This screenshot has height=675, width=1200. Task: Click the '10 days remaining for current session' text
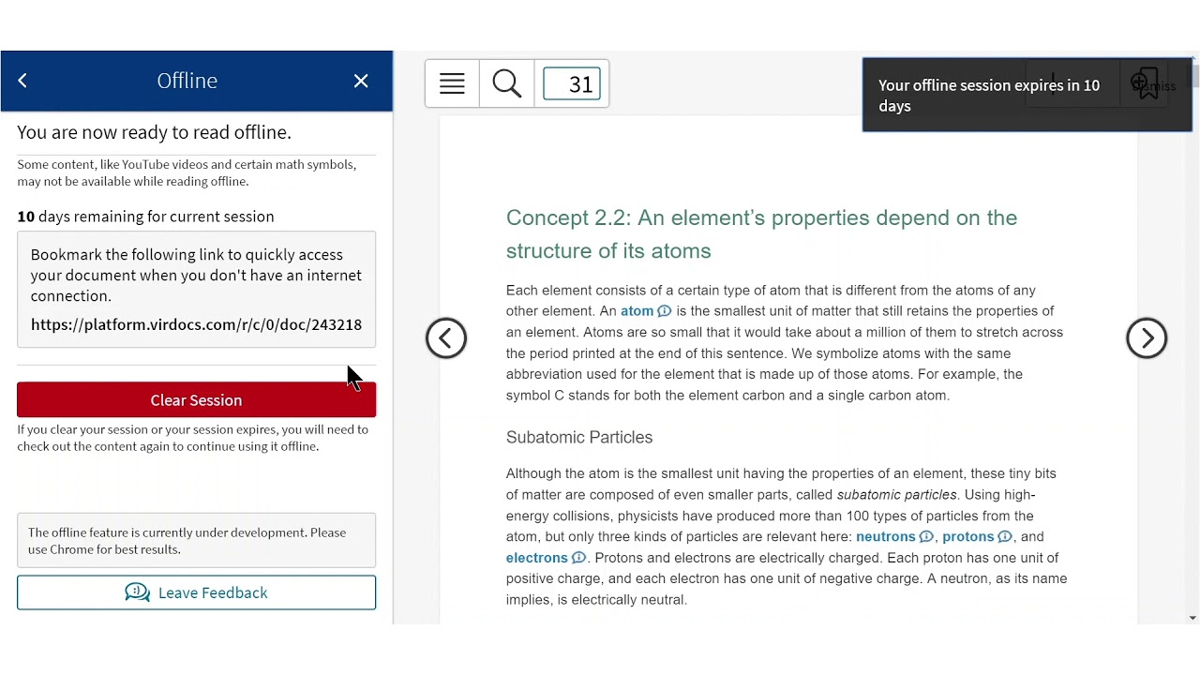[145, 217]
